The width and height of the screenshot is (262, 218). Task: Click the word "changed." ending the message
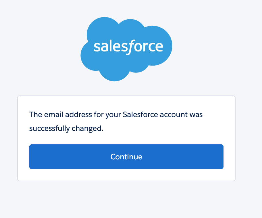coord(87,129)
